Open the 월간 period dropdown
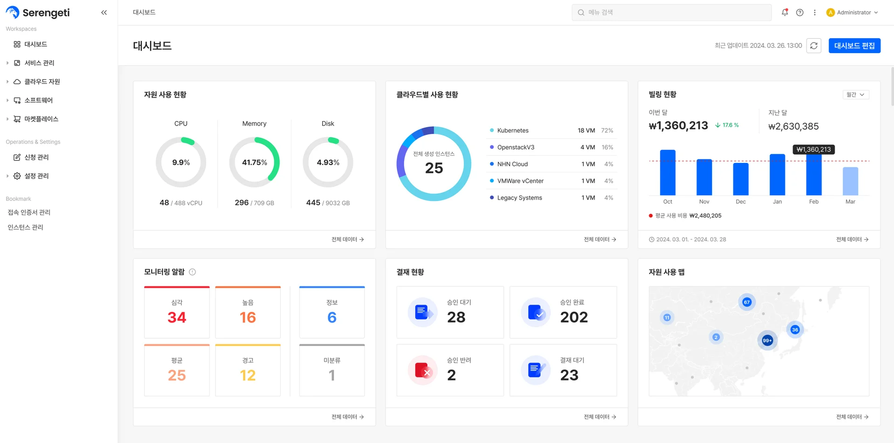The width and height of the screenshot is (894, 443). tap(855, 94)
